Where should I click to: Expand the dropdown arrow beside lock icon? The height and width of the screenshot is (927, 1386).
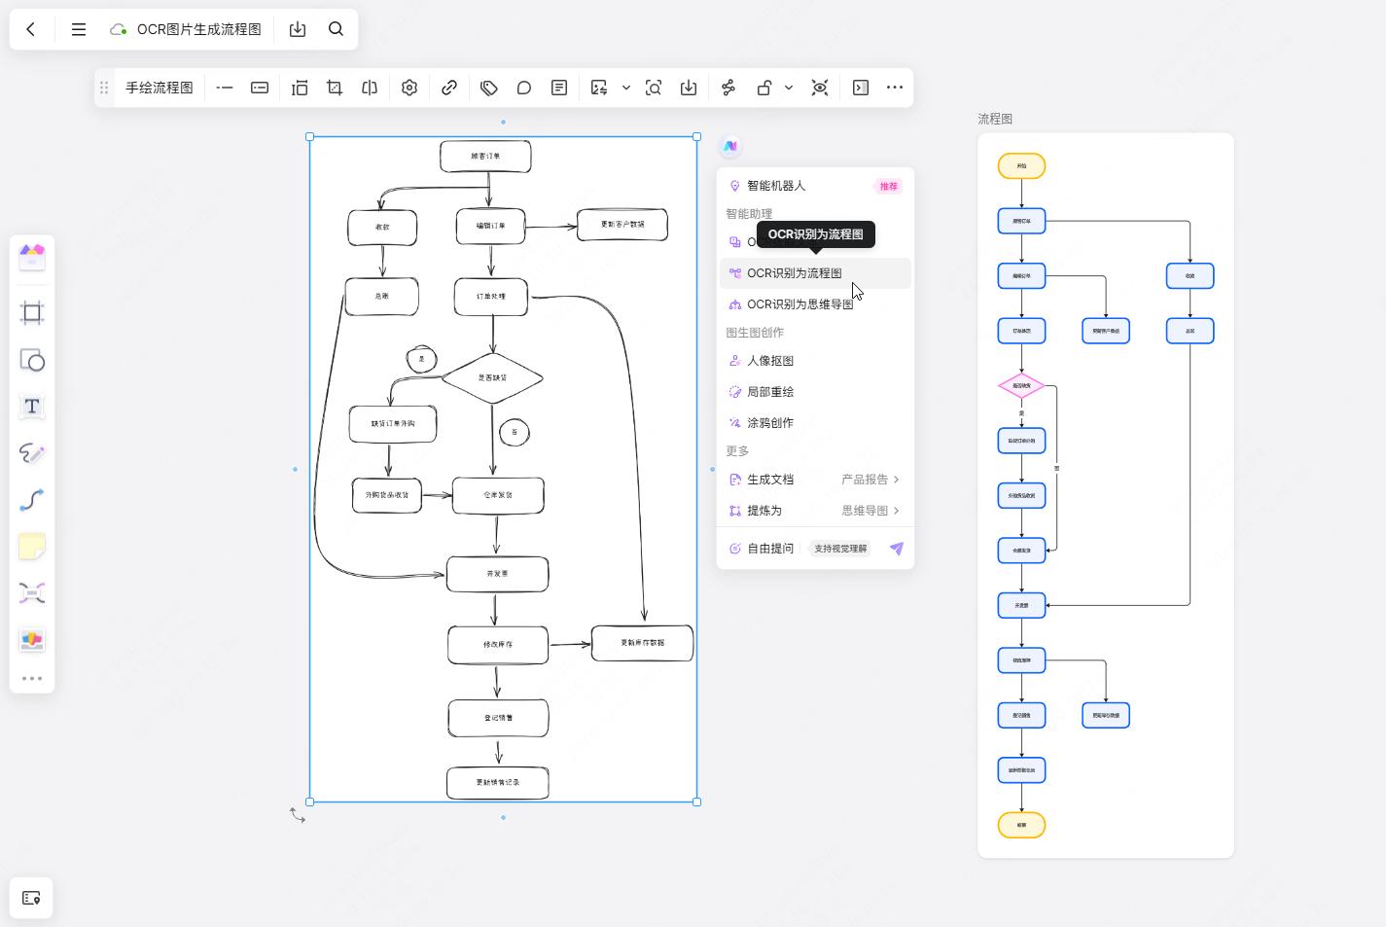pyautogui.click(x=789, y=88)
